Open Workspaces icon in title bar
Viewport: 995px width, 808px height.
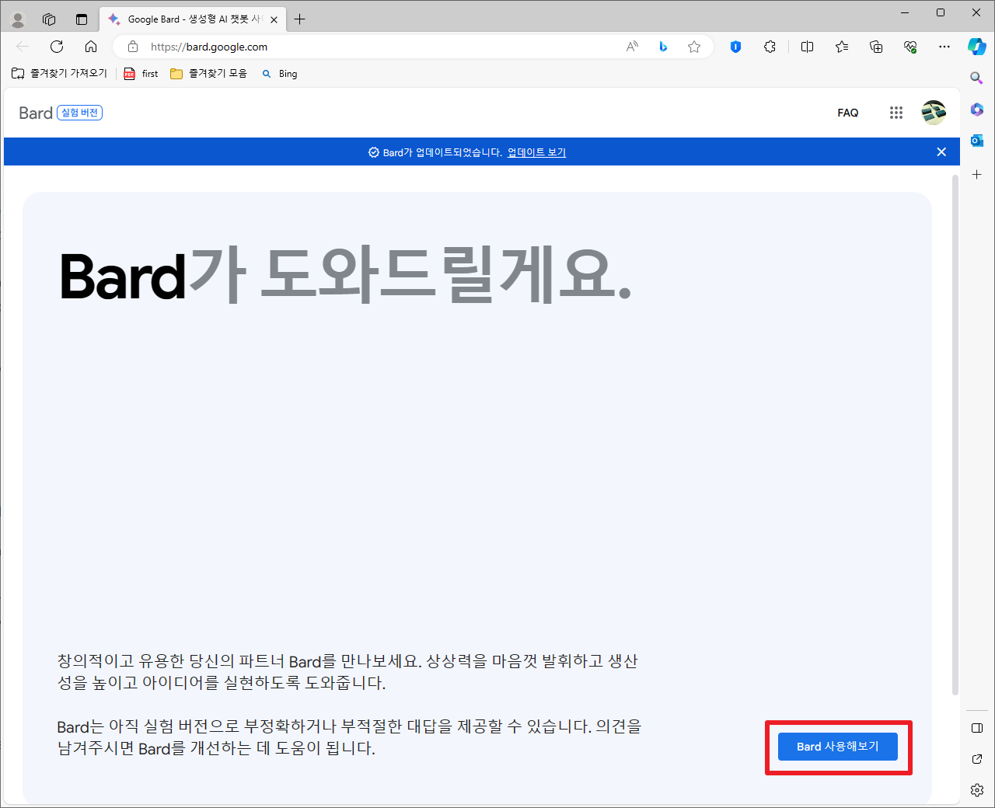click(x=49, y=19)
